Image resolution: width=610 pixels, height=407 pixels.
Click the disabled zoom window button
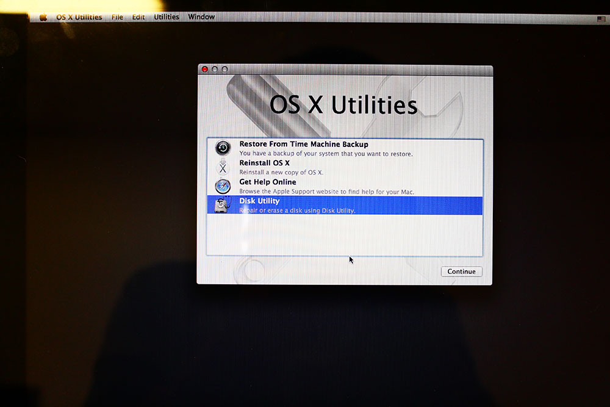(225, 70)
